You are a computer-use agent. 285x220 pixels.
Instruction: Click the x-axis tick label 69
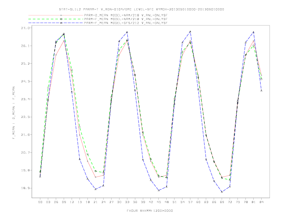pyautogui.click(x=222, y=202)
